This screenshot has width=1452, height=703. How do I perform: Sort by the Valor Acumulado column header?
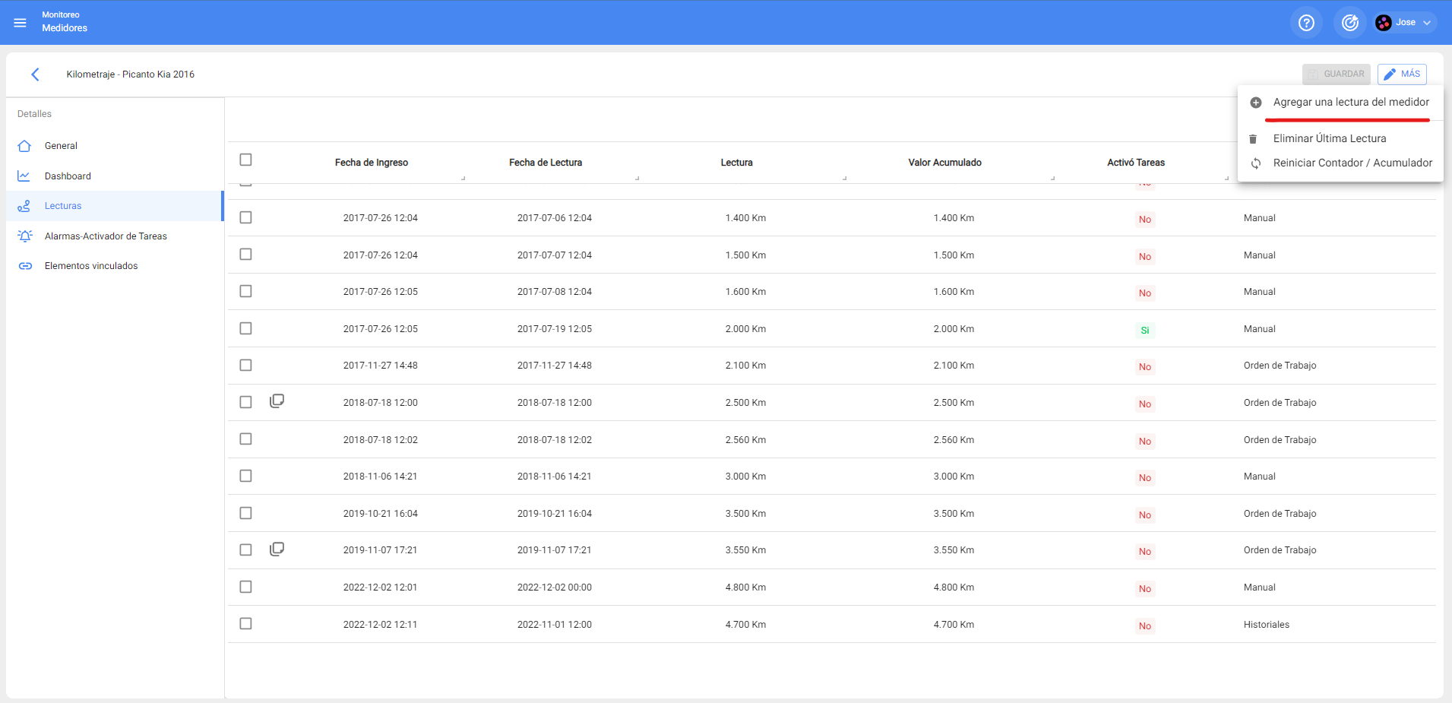coord(944,163)
